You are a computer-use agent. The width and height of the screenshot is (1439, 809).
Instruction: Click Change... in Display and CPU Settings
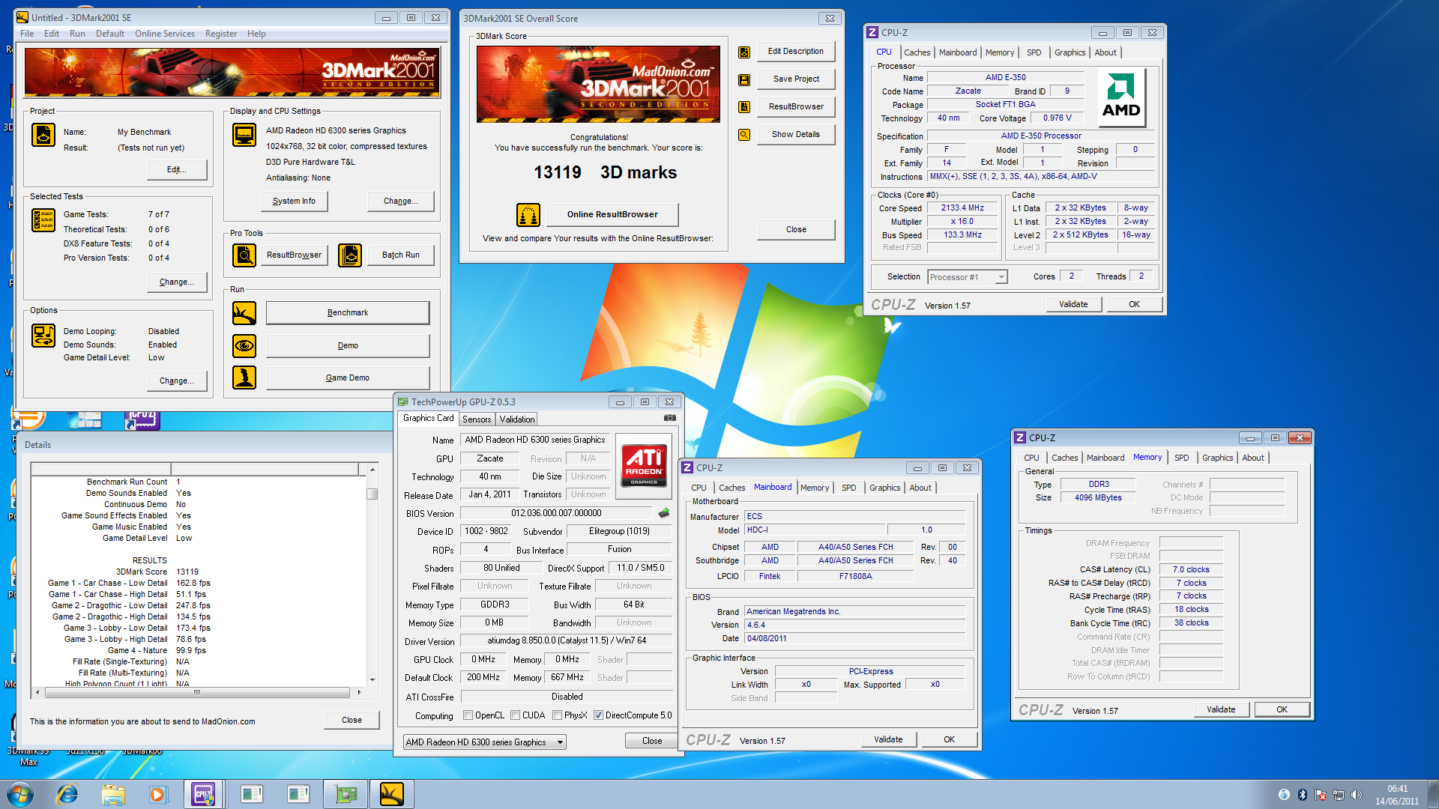[x=401, y=201]
